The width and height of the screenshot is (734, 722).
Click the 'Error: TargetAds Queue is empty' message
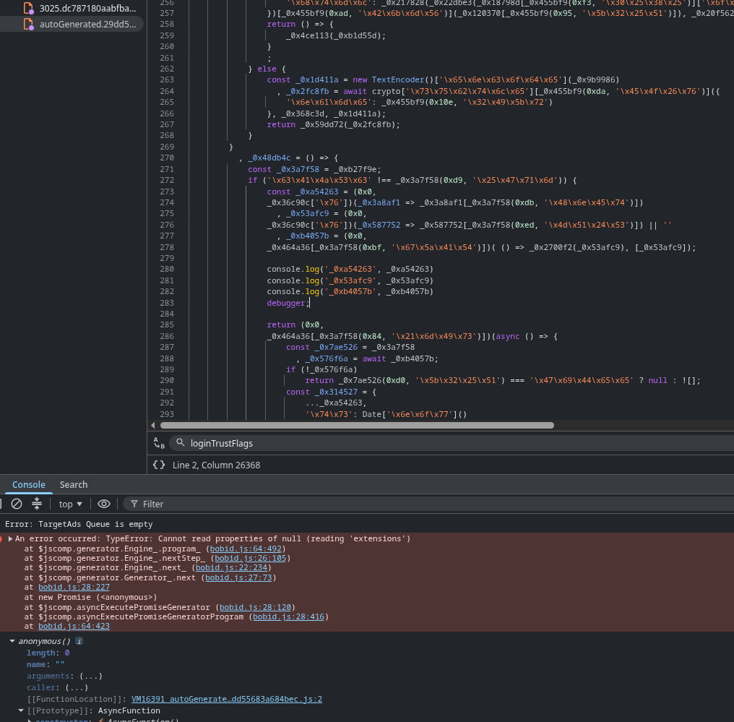tap(79, 524)
